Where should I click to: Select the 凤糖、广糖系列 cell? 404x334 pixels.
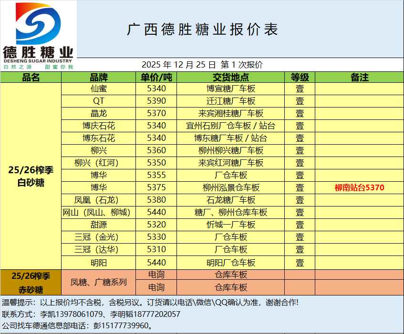click(x=99, y=282)
